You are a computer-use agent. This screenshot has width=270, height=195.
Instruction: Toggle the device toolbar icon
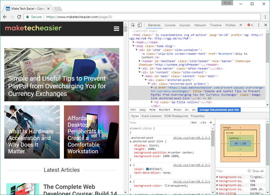(140, 25)
